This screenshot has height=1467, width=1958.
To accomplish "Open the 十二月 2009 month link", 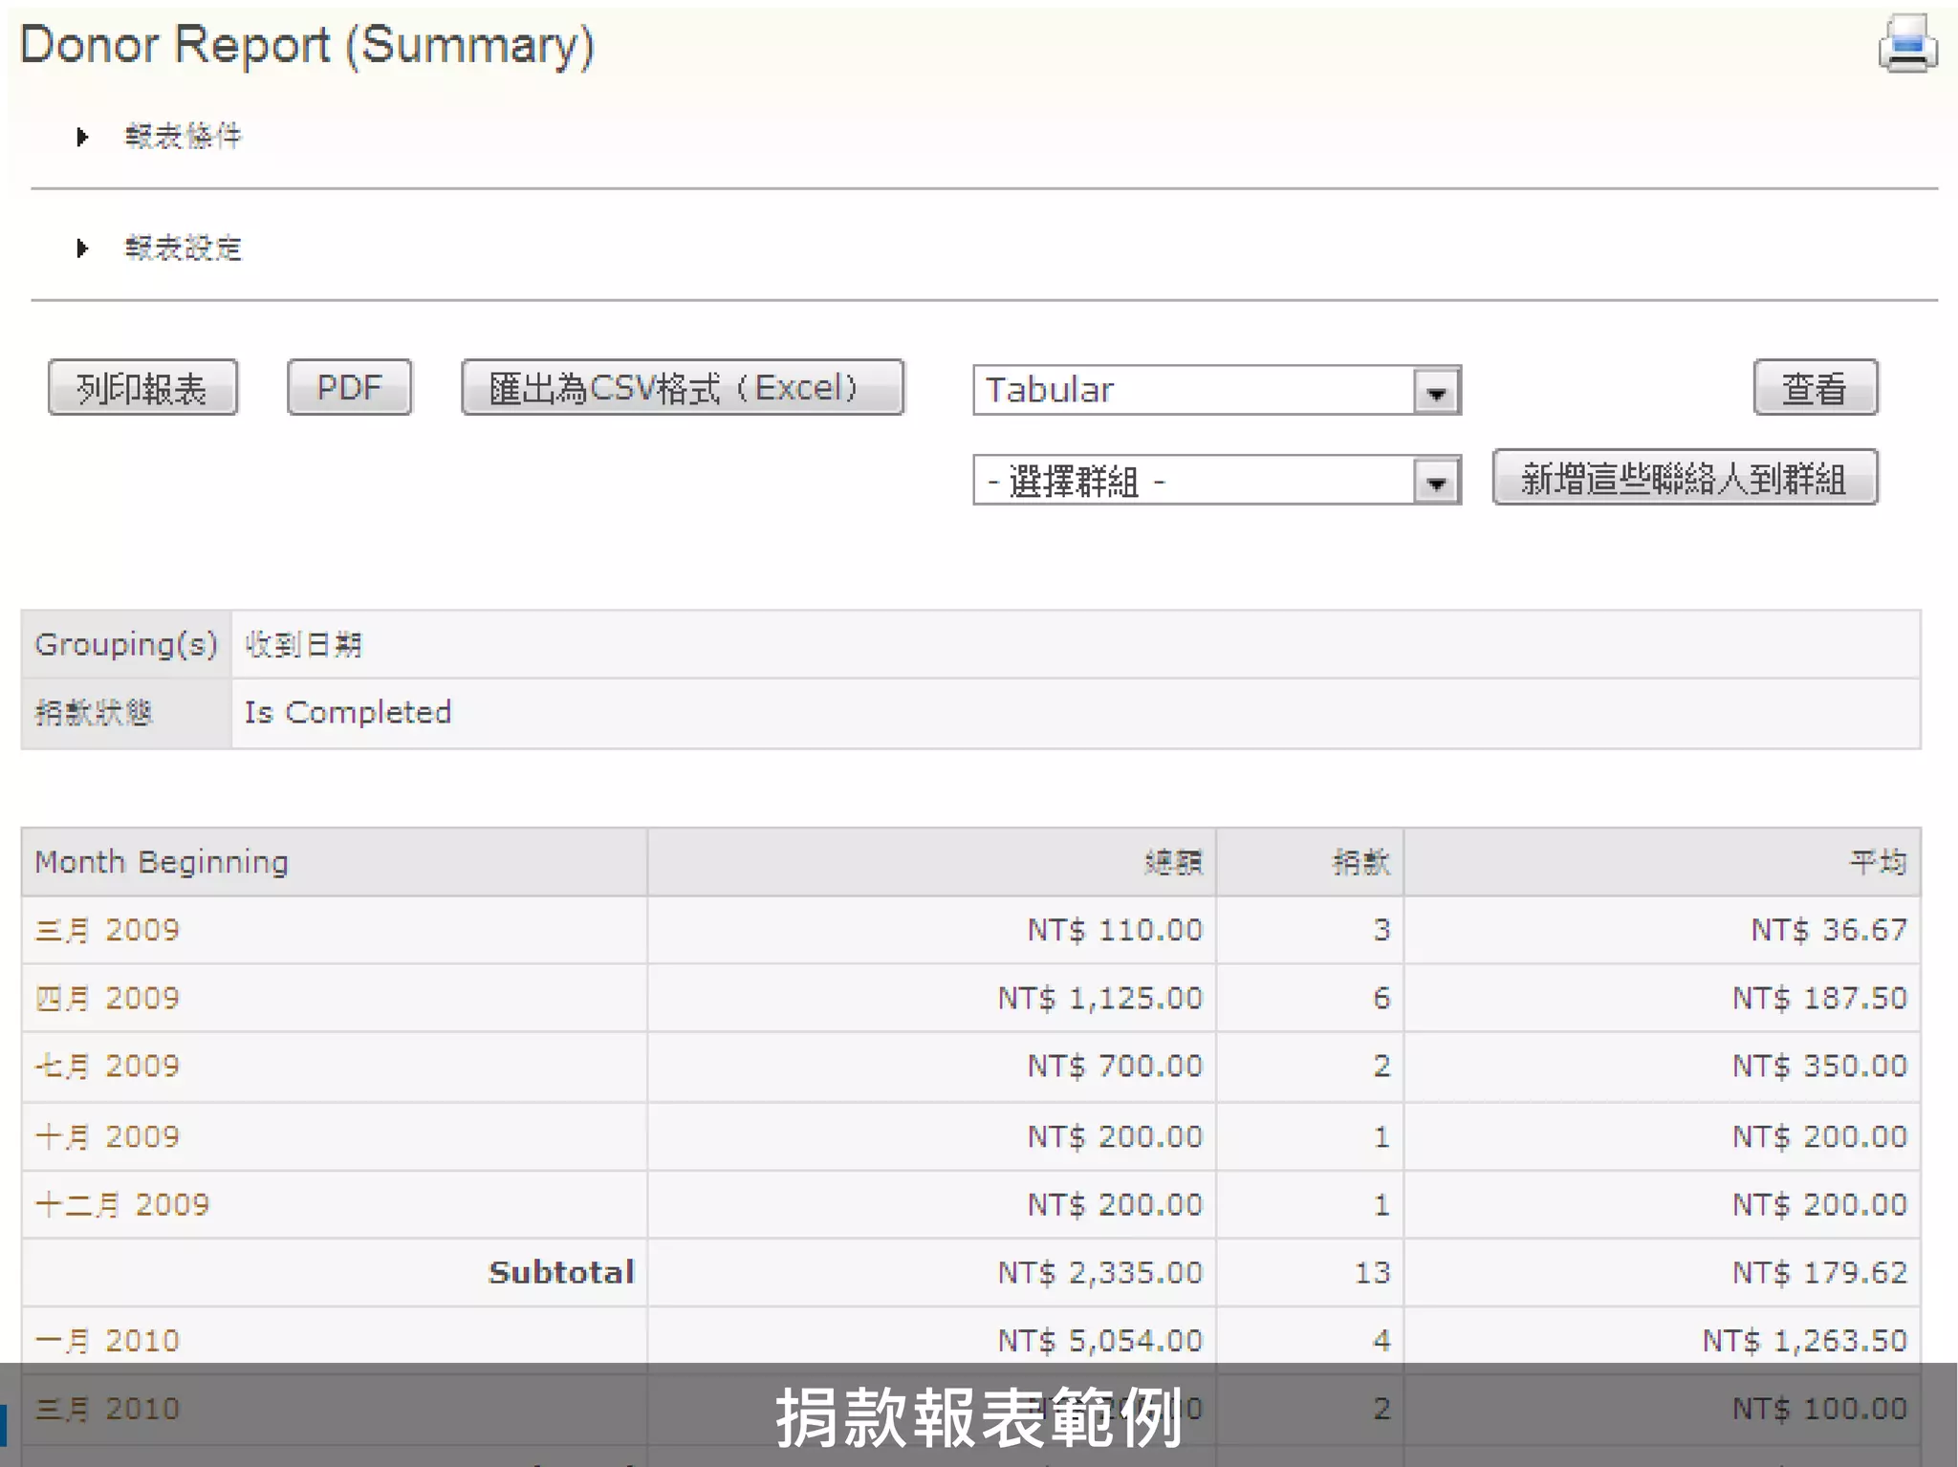I will [x=122, y=1205].
